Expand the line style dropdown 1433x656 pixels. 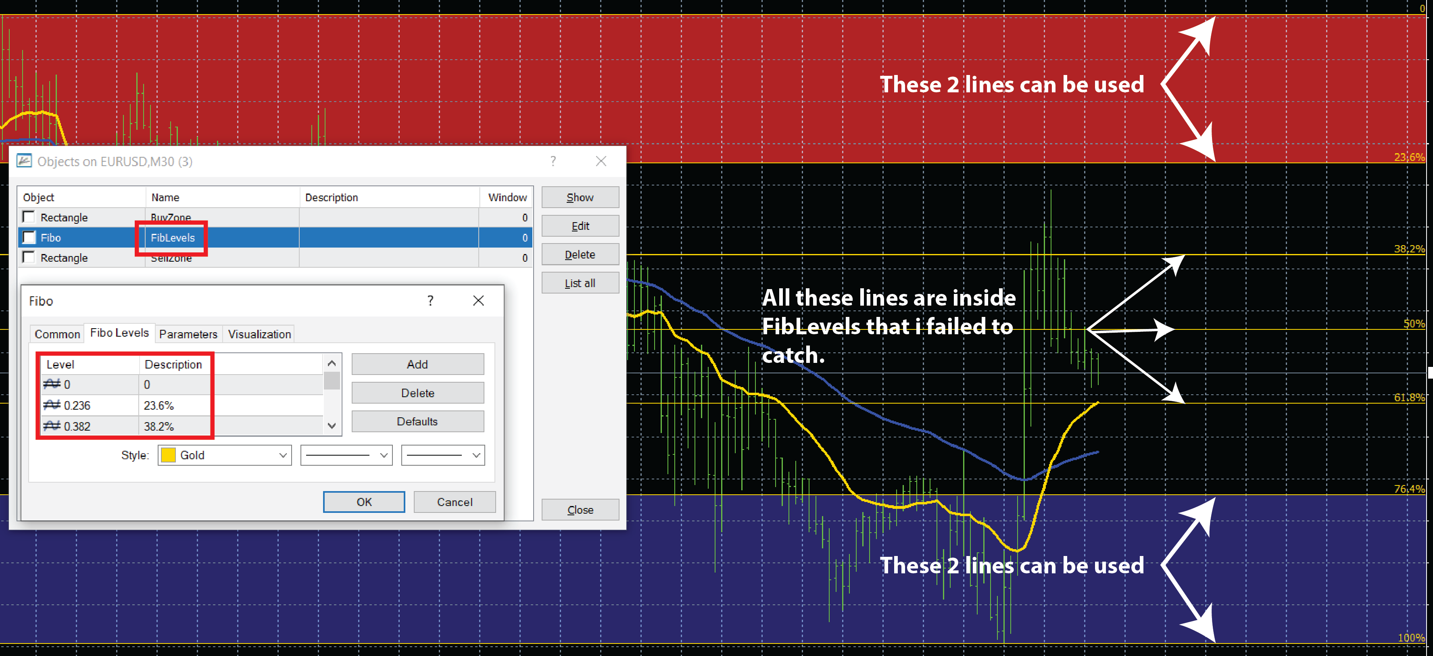(346, 455)
